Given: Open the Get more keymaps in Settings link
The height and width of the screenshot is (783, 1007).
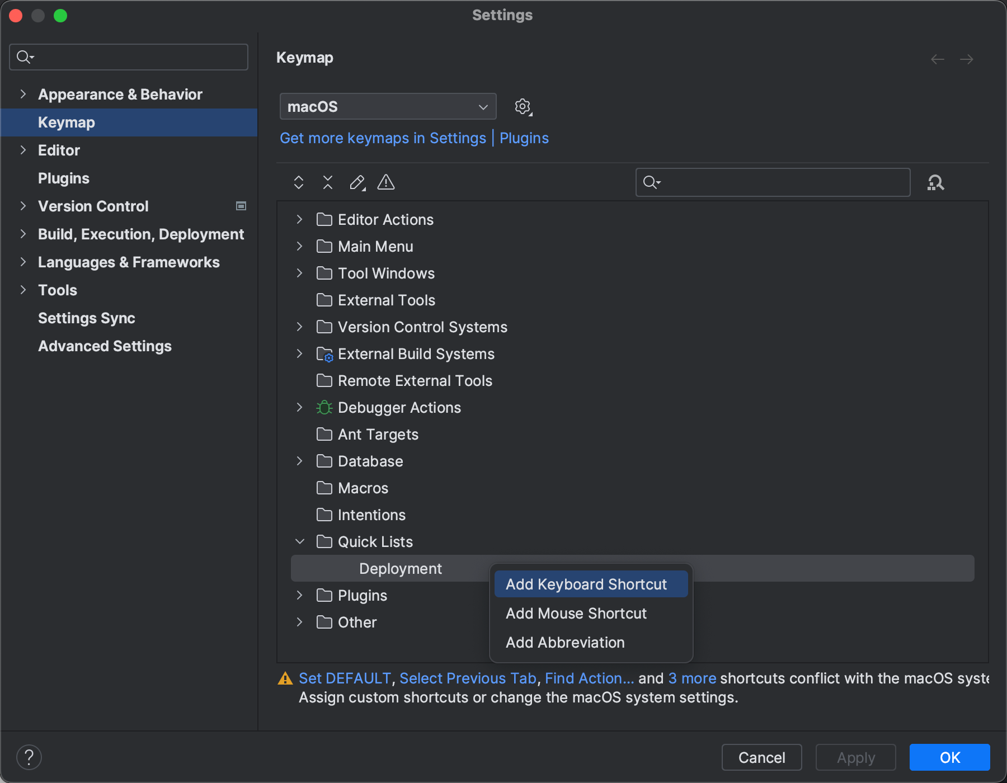Looking at the screenshot, I should (383, 138).
